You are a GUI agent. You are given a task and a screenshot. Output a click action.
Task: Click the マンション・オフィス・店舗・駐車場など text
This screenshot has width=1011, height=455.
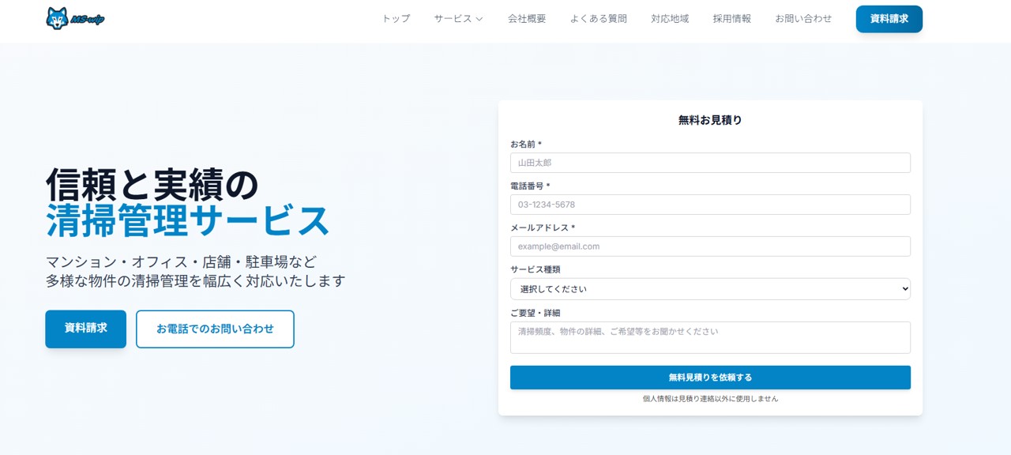181,261
